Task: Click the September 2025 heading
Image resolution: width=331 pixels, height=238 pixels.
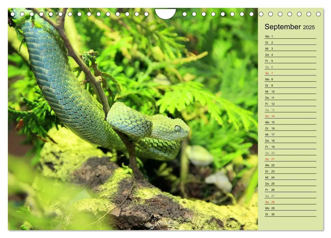Action: pos(289,27)
